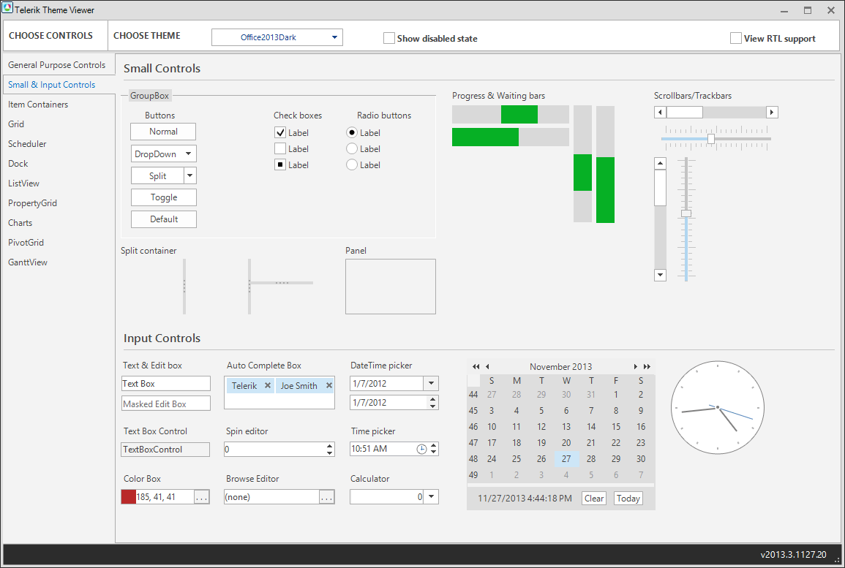Open Color Box dialog via ellipsis button
The image size is (845, 568).
[201, 497]
